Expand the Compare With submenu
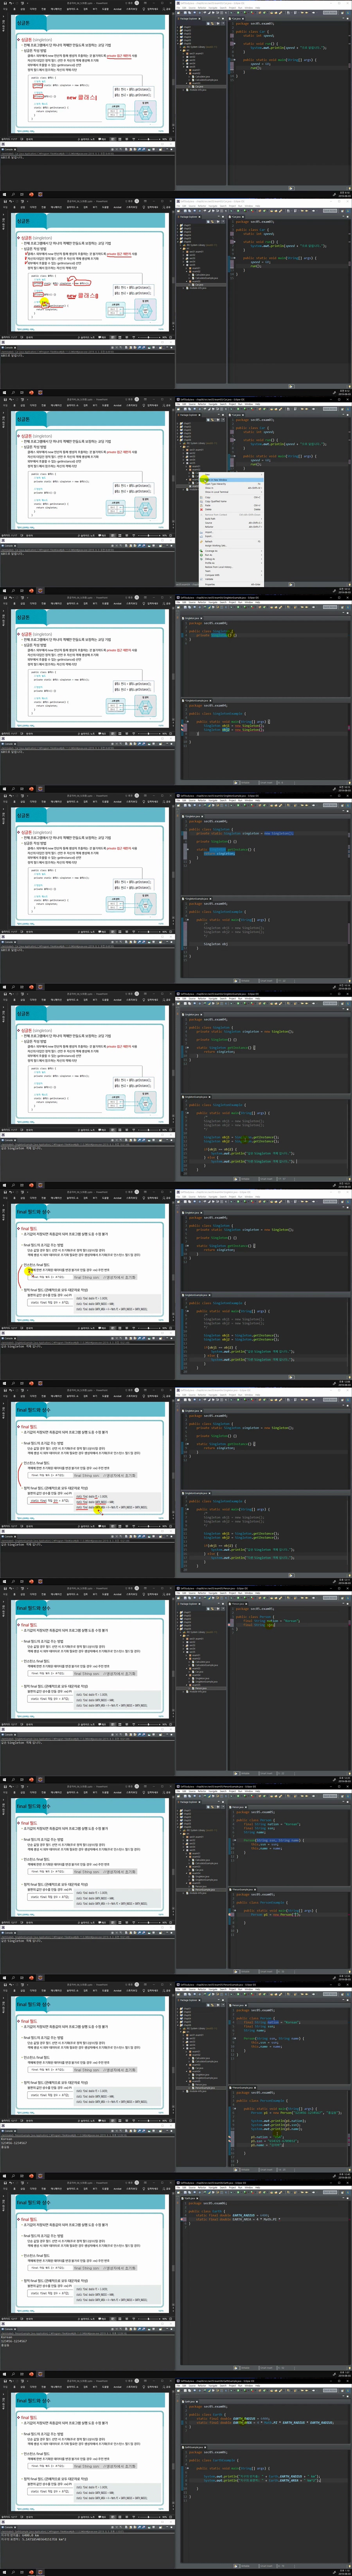Screen dimensions: 352x2576 click(x=212, y=575)
